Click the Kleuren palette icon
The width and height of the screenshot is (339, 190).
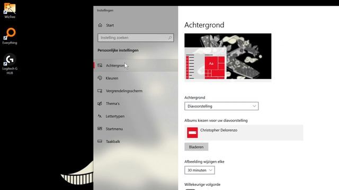coord(100,78)
